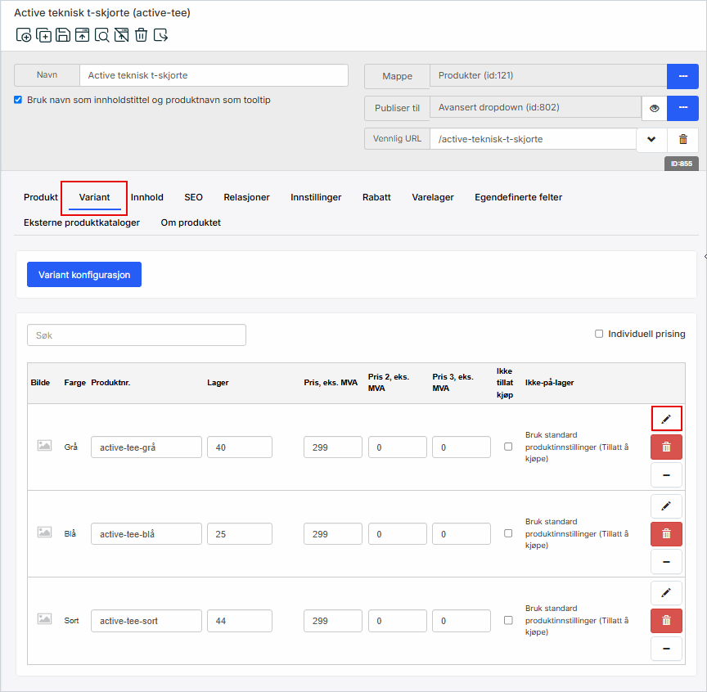This screenshot has height=692, width=707.
Task: Click the duplicate page icon in the toolbar
Action: (x=43, y=34)
